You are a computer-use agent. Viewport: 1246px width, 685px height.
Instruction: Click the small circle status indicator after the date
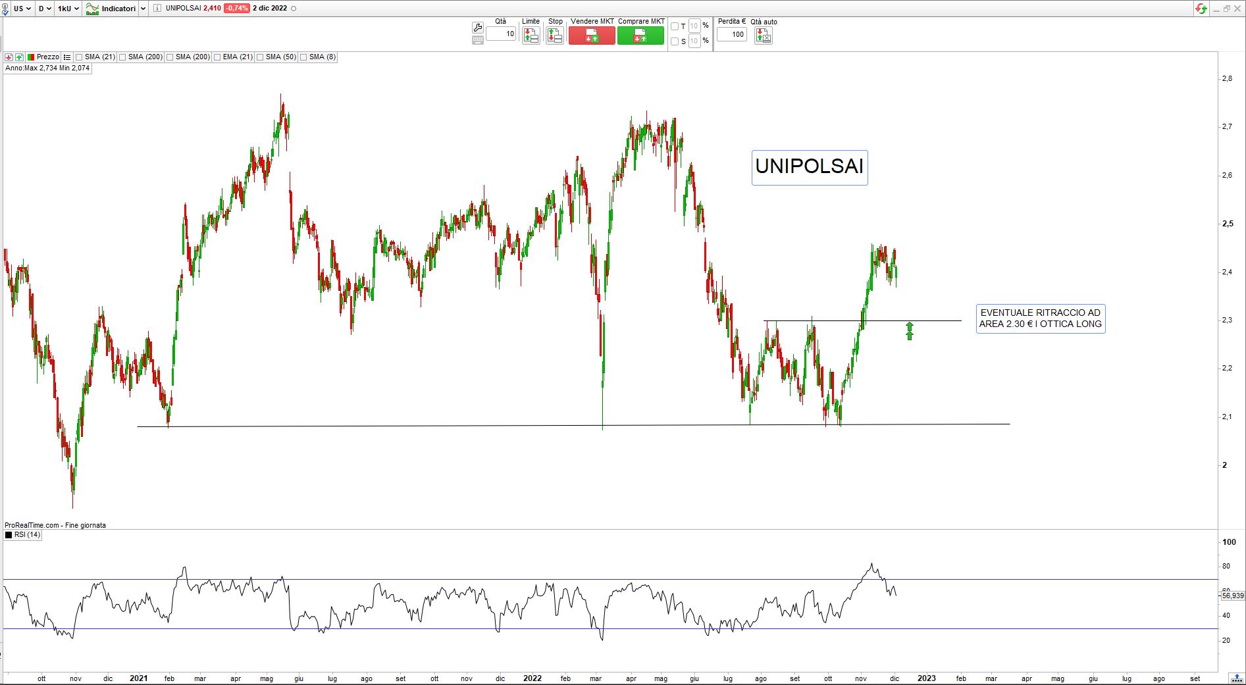pyautogui.click(x=294, y=9)
